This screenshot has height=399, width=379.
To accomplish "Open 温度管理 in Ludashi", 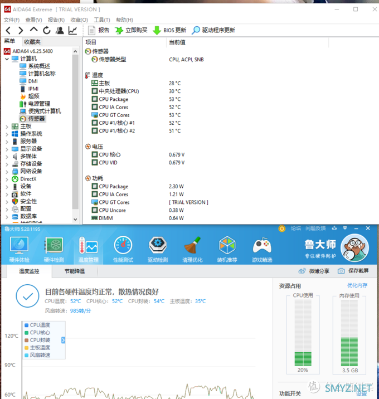I will coord(88,249).
